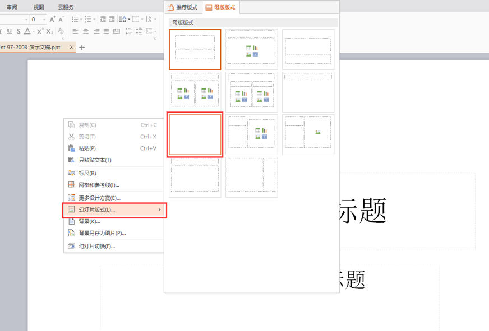Open 网格和参考线(I)... menu item
Viewport: 489px width, 331px height.
[113, 185]
